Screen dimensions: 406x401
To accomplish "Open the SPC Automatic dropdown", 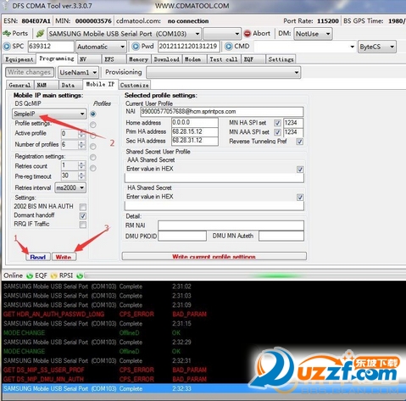I will point(101,47).
